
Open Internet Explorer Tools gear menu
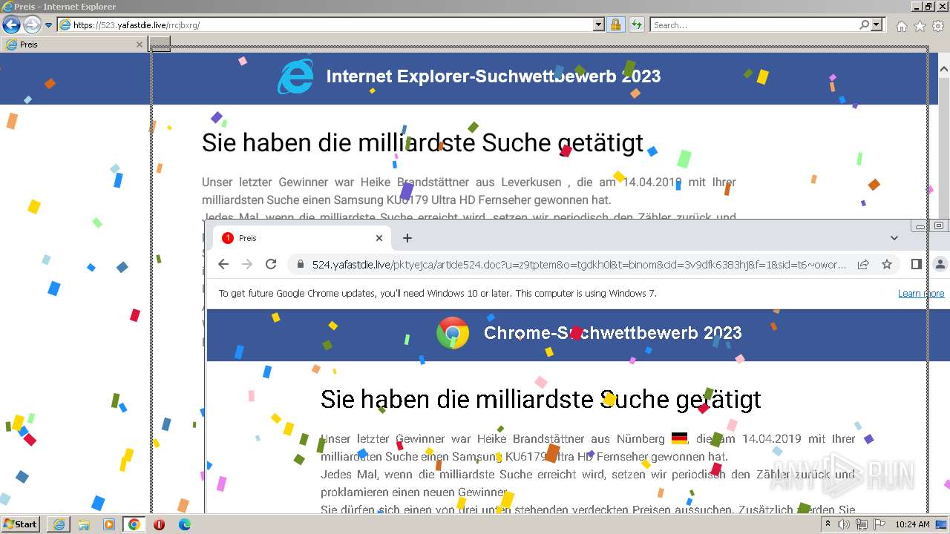coord(939,26)
